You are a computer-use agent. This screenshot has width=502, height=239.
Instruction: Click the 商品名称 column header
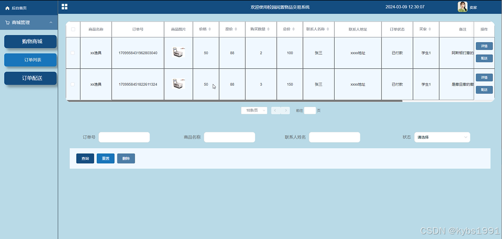[x=96, y=29]
